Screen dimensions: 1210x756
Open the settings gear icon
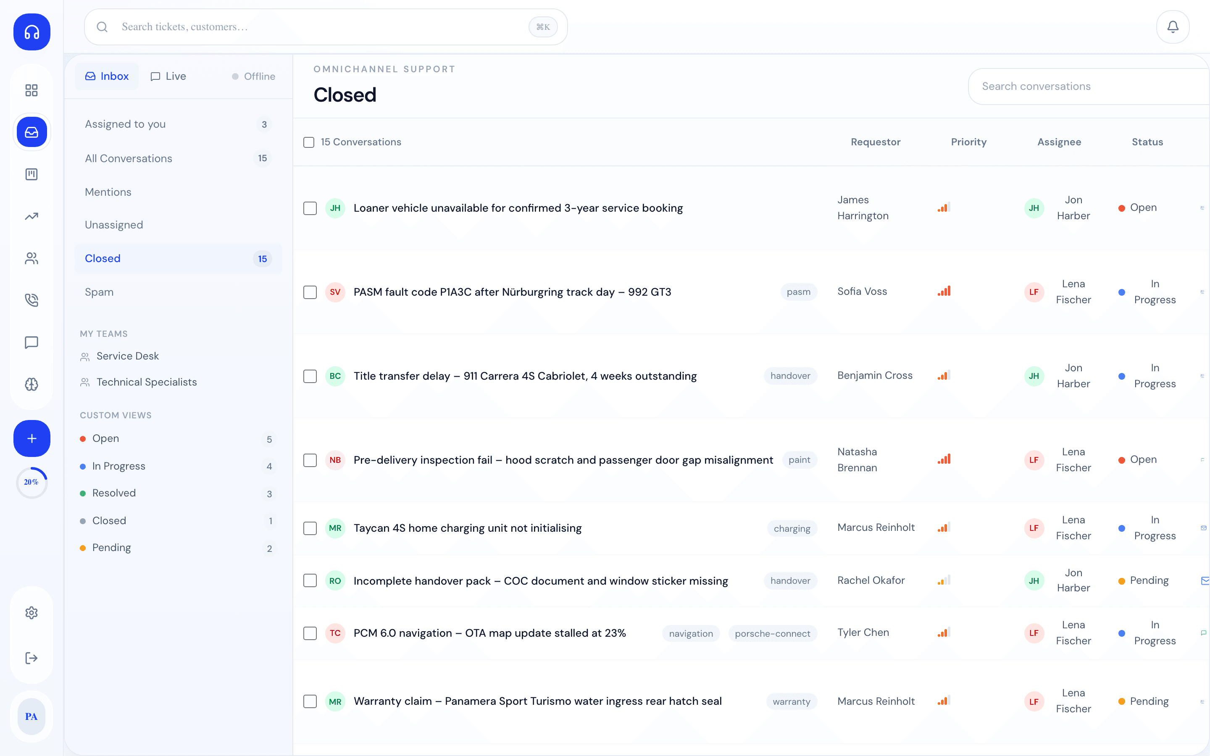point(32,612)
